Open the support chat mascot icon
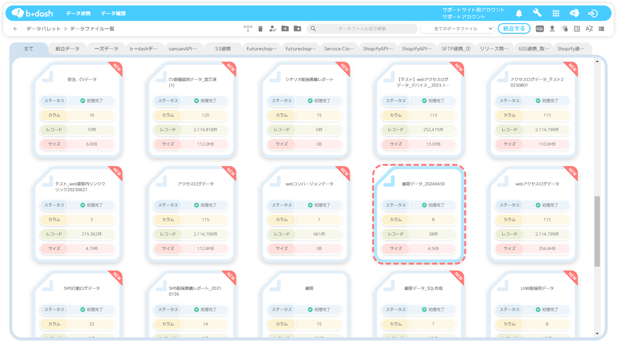617x347 pixels. [x=575, y=13]
